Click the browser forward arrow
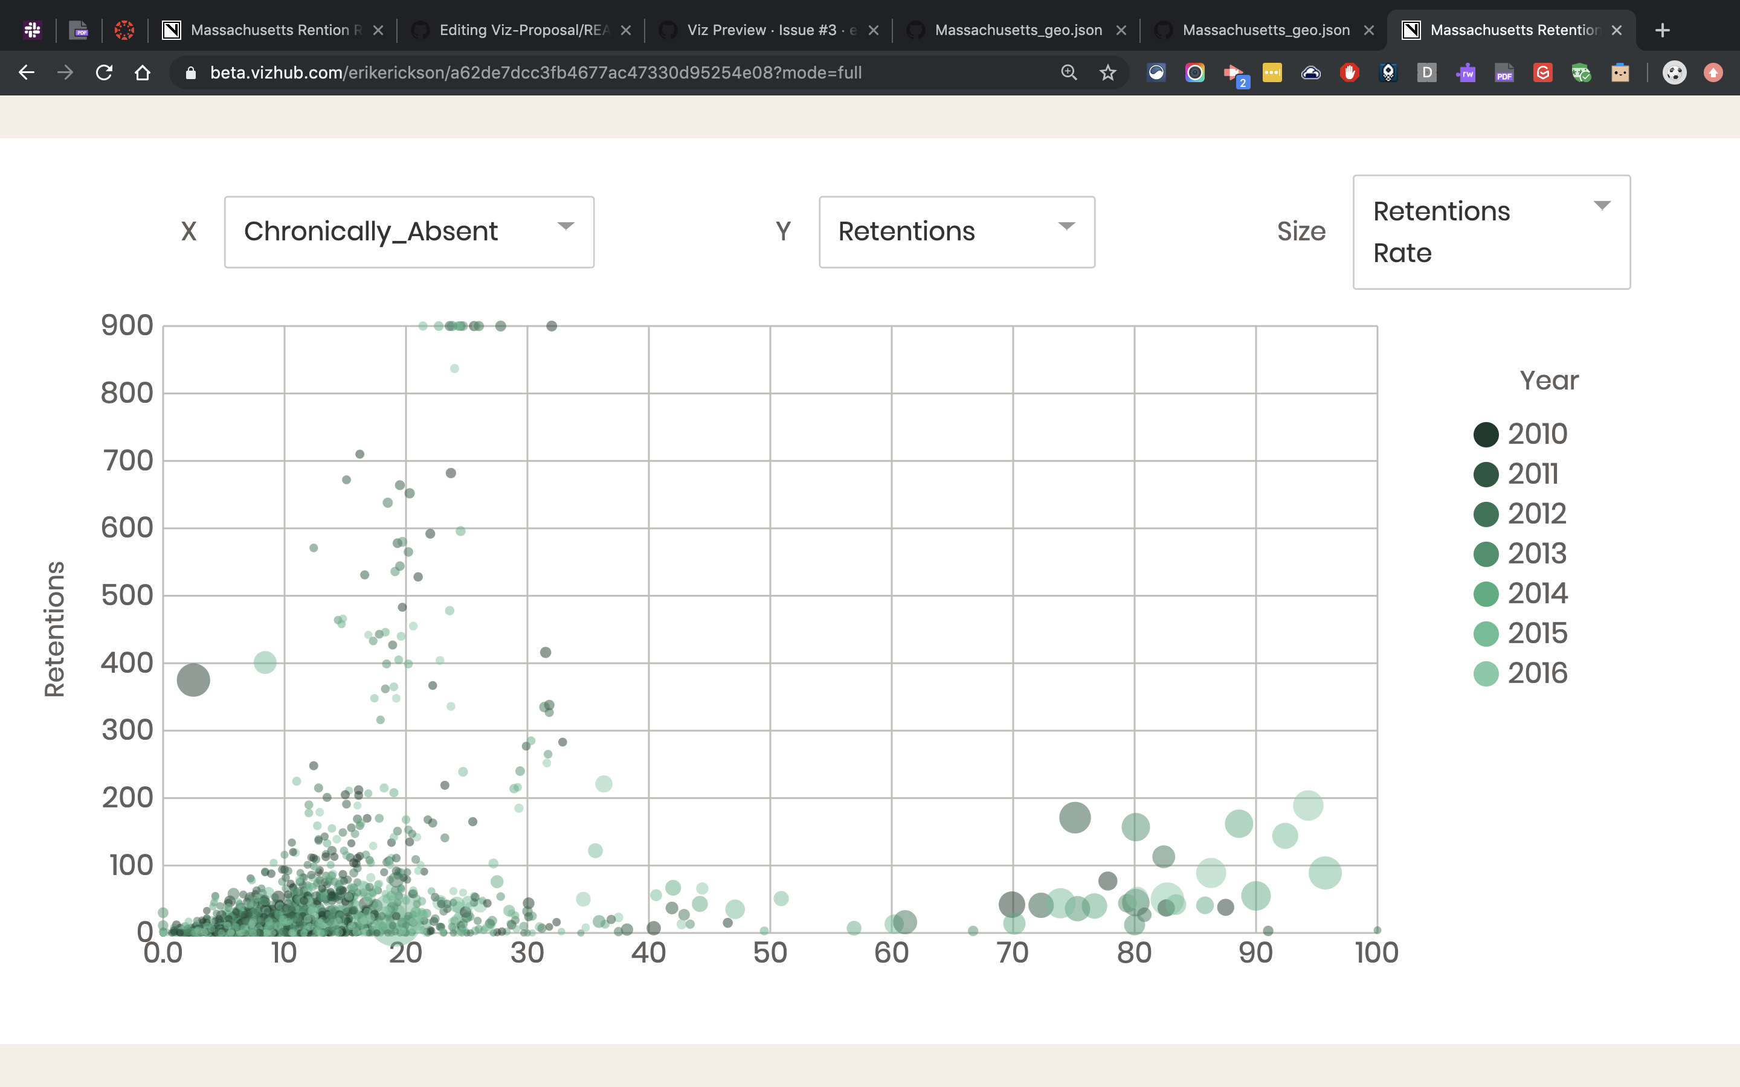The width and height of the screenshot is (1740, 1087). tap(65, 72)
